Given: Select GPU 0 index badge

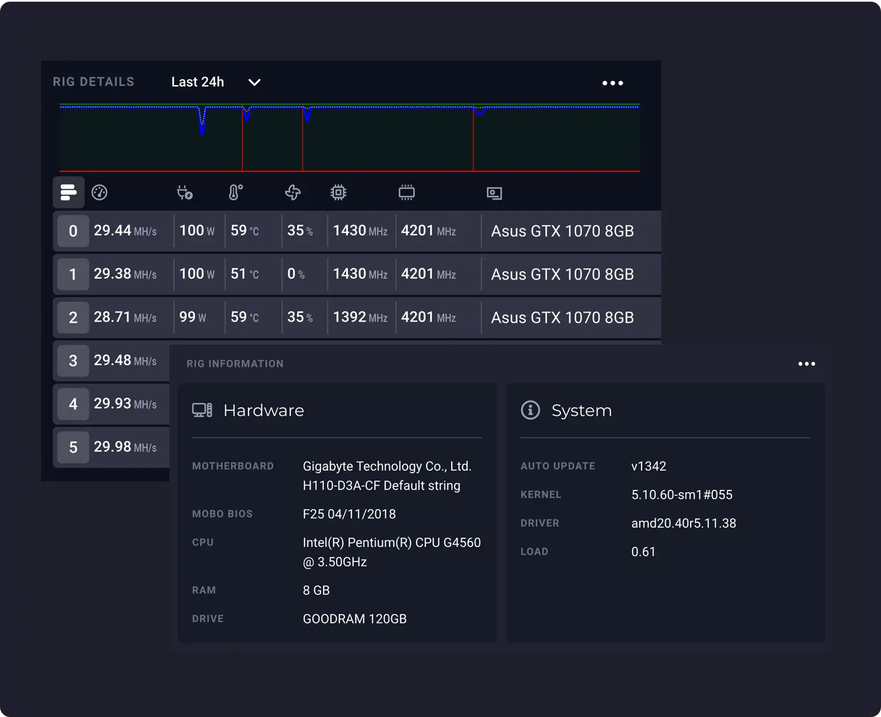Looking at the screenshot, I should click(x=73, y=231).
